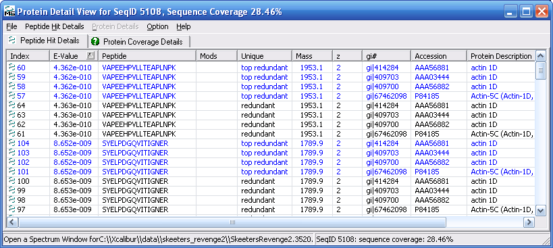The height and width of the screenshot is (248, 553).
Task: Click the spectrum icon for index 104
Action: click(x=13, y=143)
